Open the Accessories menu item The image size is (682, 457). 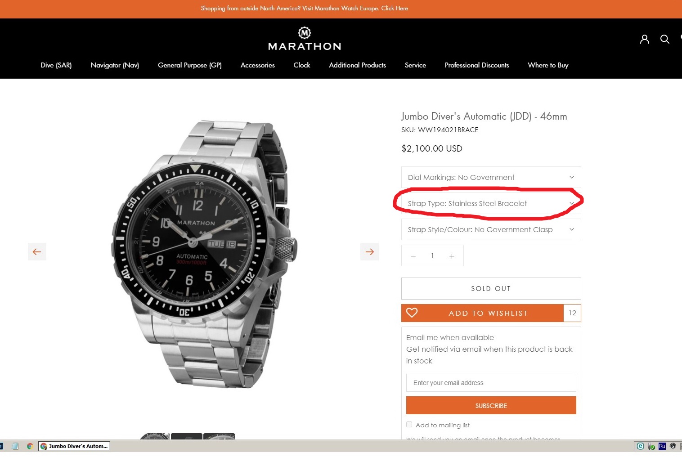pyautogui.click(x=257, y=65)
